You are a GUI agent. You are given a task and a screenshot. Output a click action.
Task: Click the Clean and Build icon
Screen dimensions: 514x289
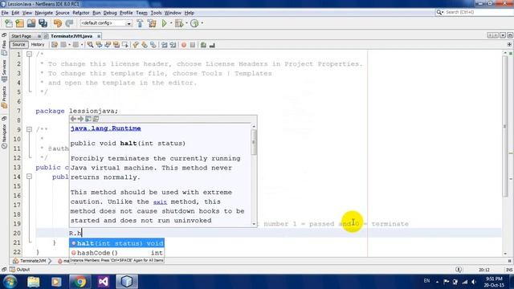pos(152,23)
